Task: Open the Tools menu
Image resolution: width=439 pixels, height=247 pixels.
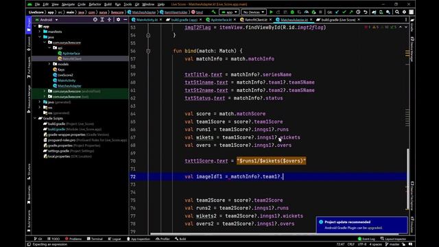Action: (128, 5)
